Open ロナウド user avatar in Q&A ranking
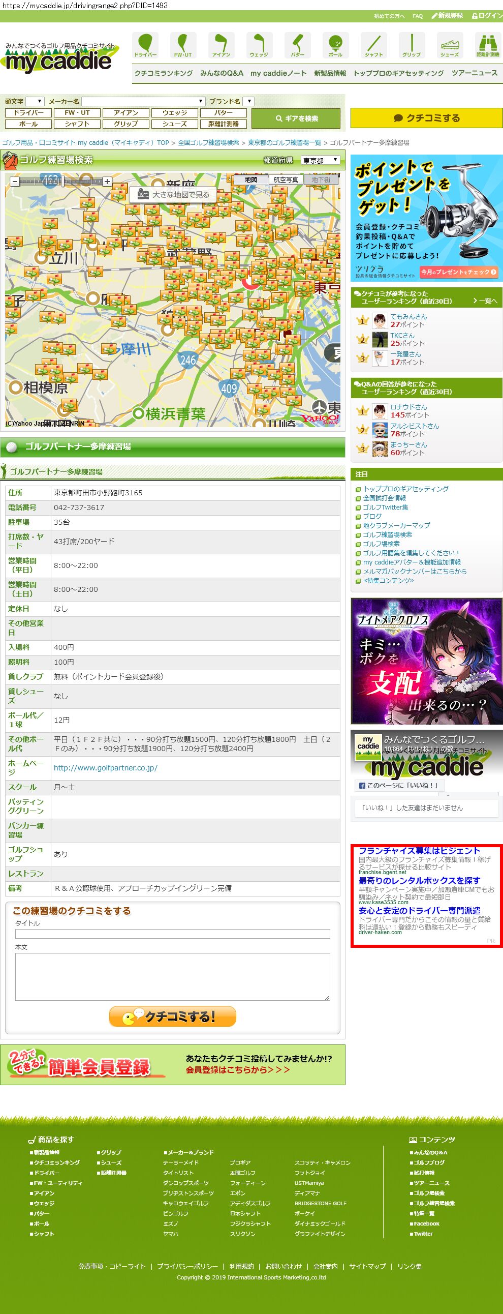This screenshot has height=1314, width=503. tap(380, 411)
